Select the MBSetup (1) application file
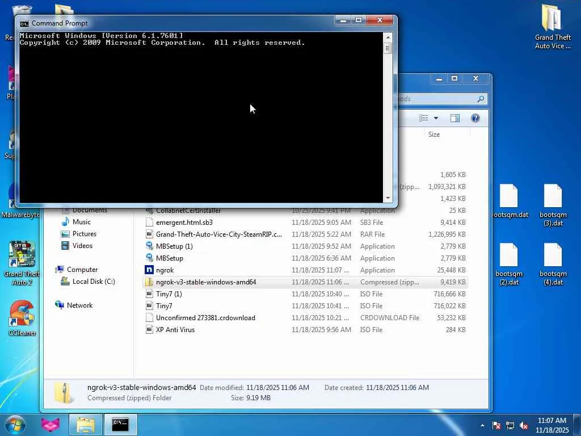The height and width of the screenshot is (436, 581). [x=305, y=246]
